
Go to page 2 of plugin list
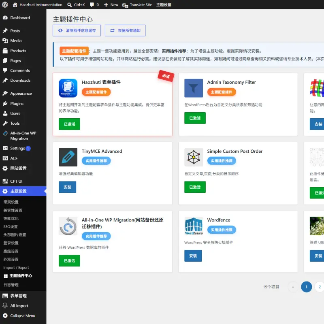click(320, 287)
